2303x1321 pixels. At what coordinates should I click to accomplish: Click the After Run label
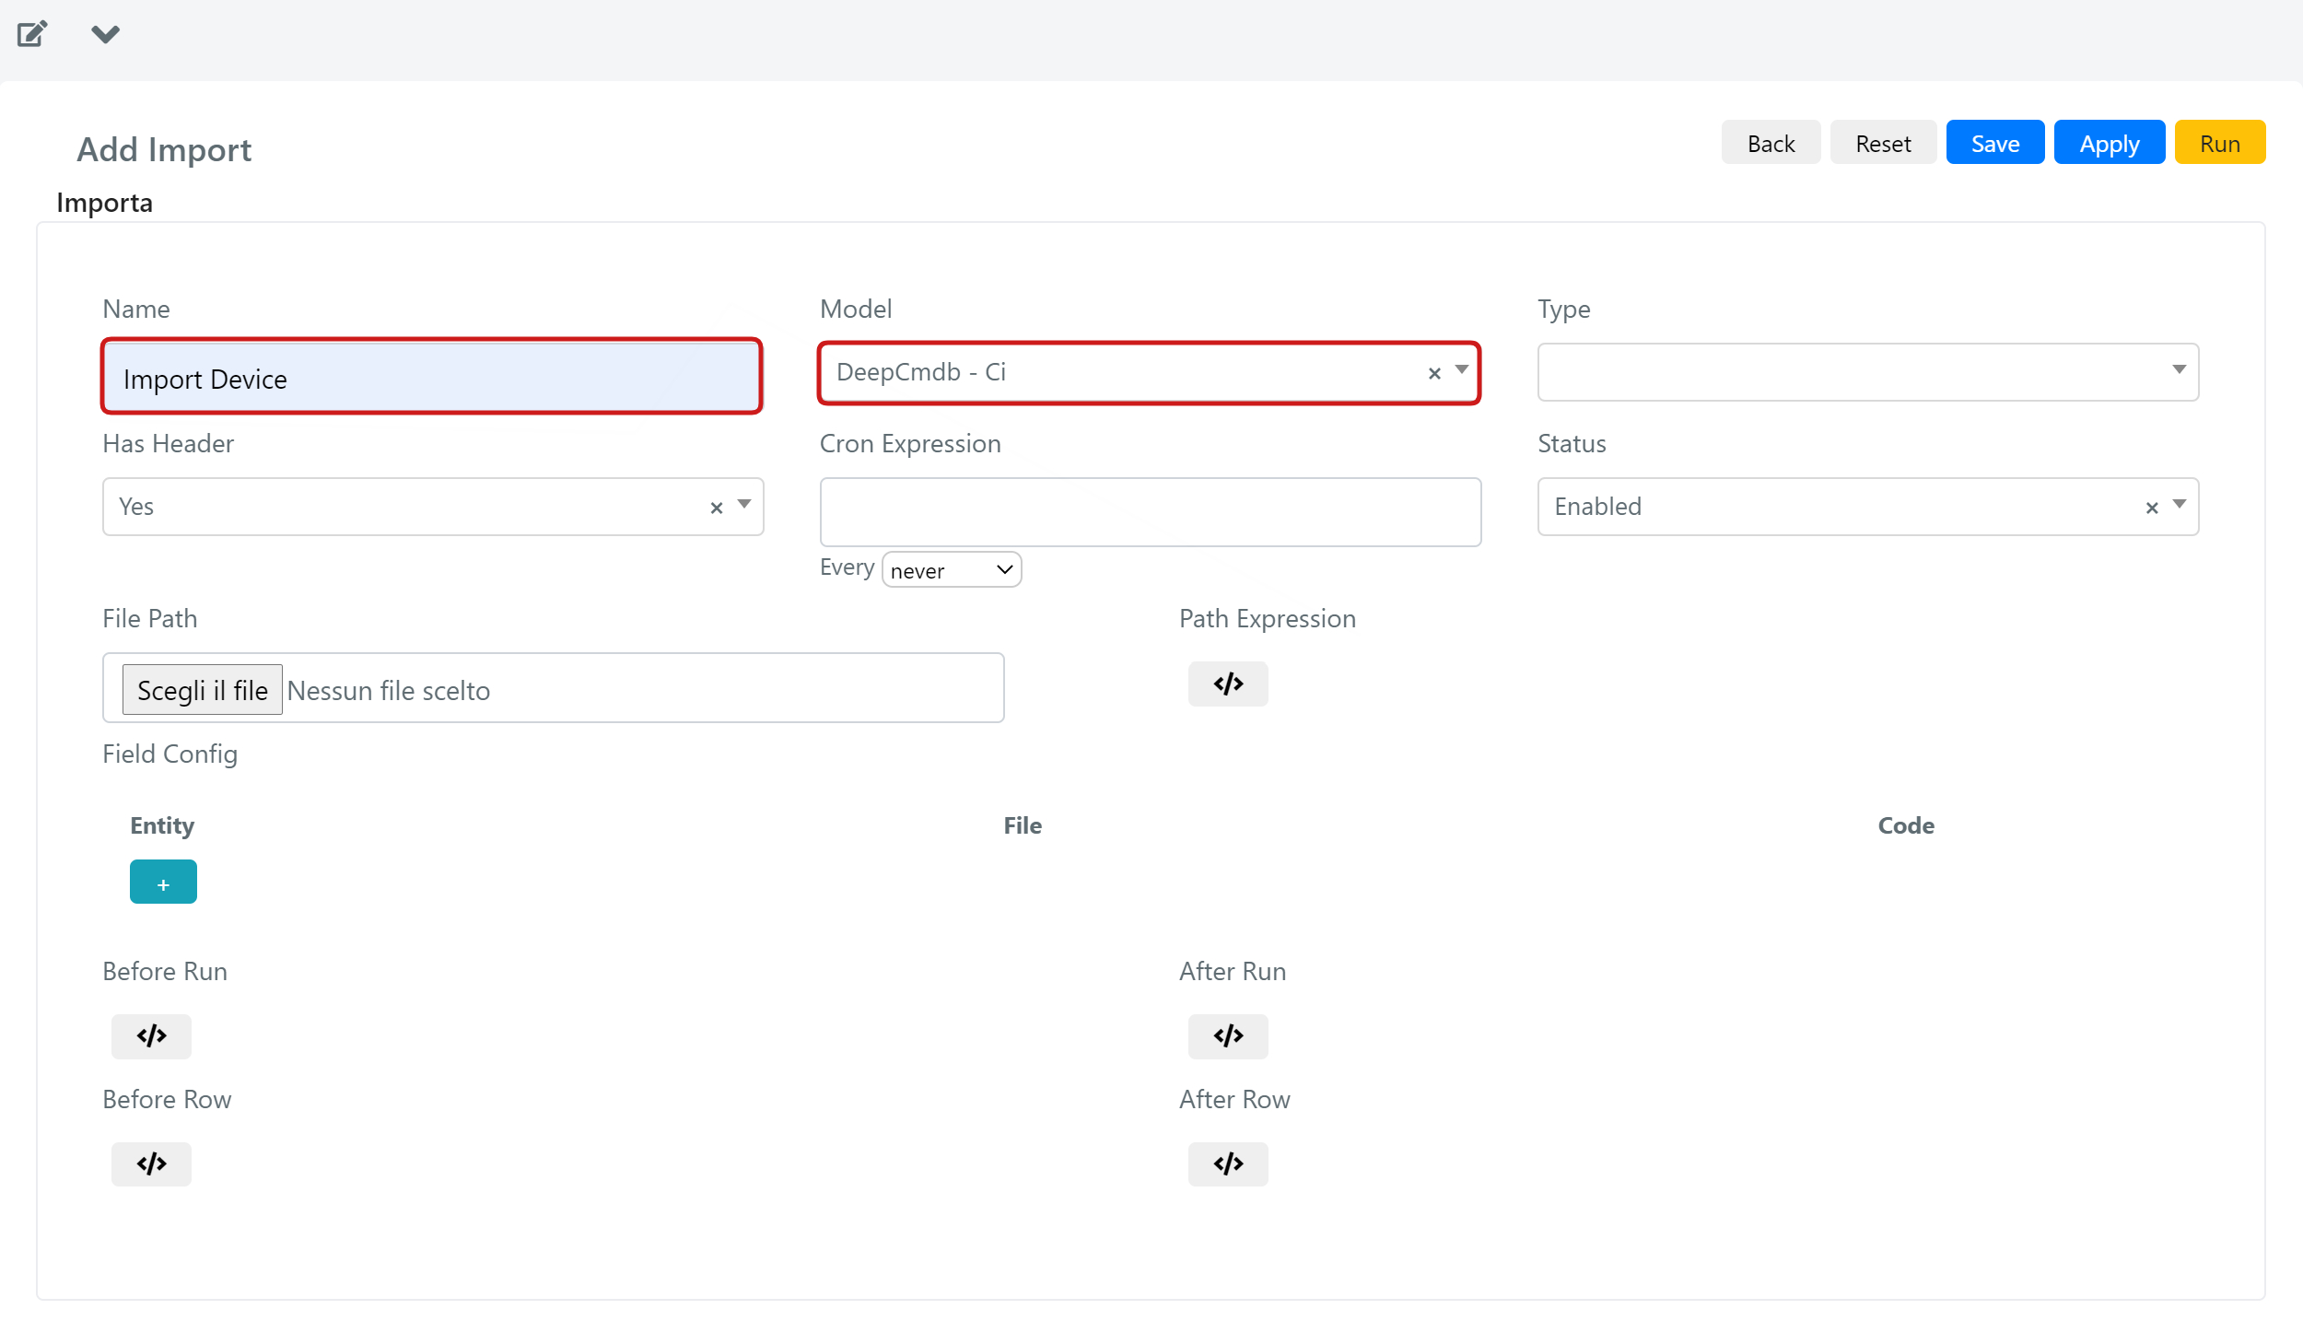tap(1233, 971)
